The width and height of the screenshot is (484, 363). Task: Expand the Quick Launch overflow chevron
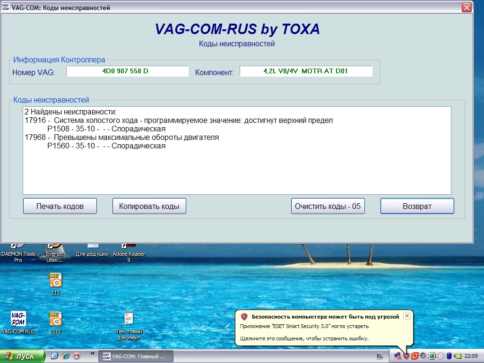click(x=92, y=353)
